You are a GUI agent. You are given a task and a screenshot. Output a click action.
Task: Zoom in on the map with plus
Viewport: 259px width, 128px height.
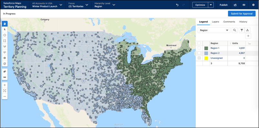[5, 85]
